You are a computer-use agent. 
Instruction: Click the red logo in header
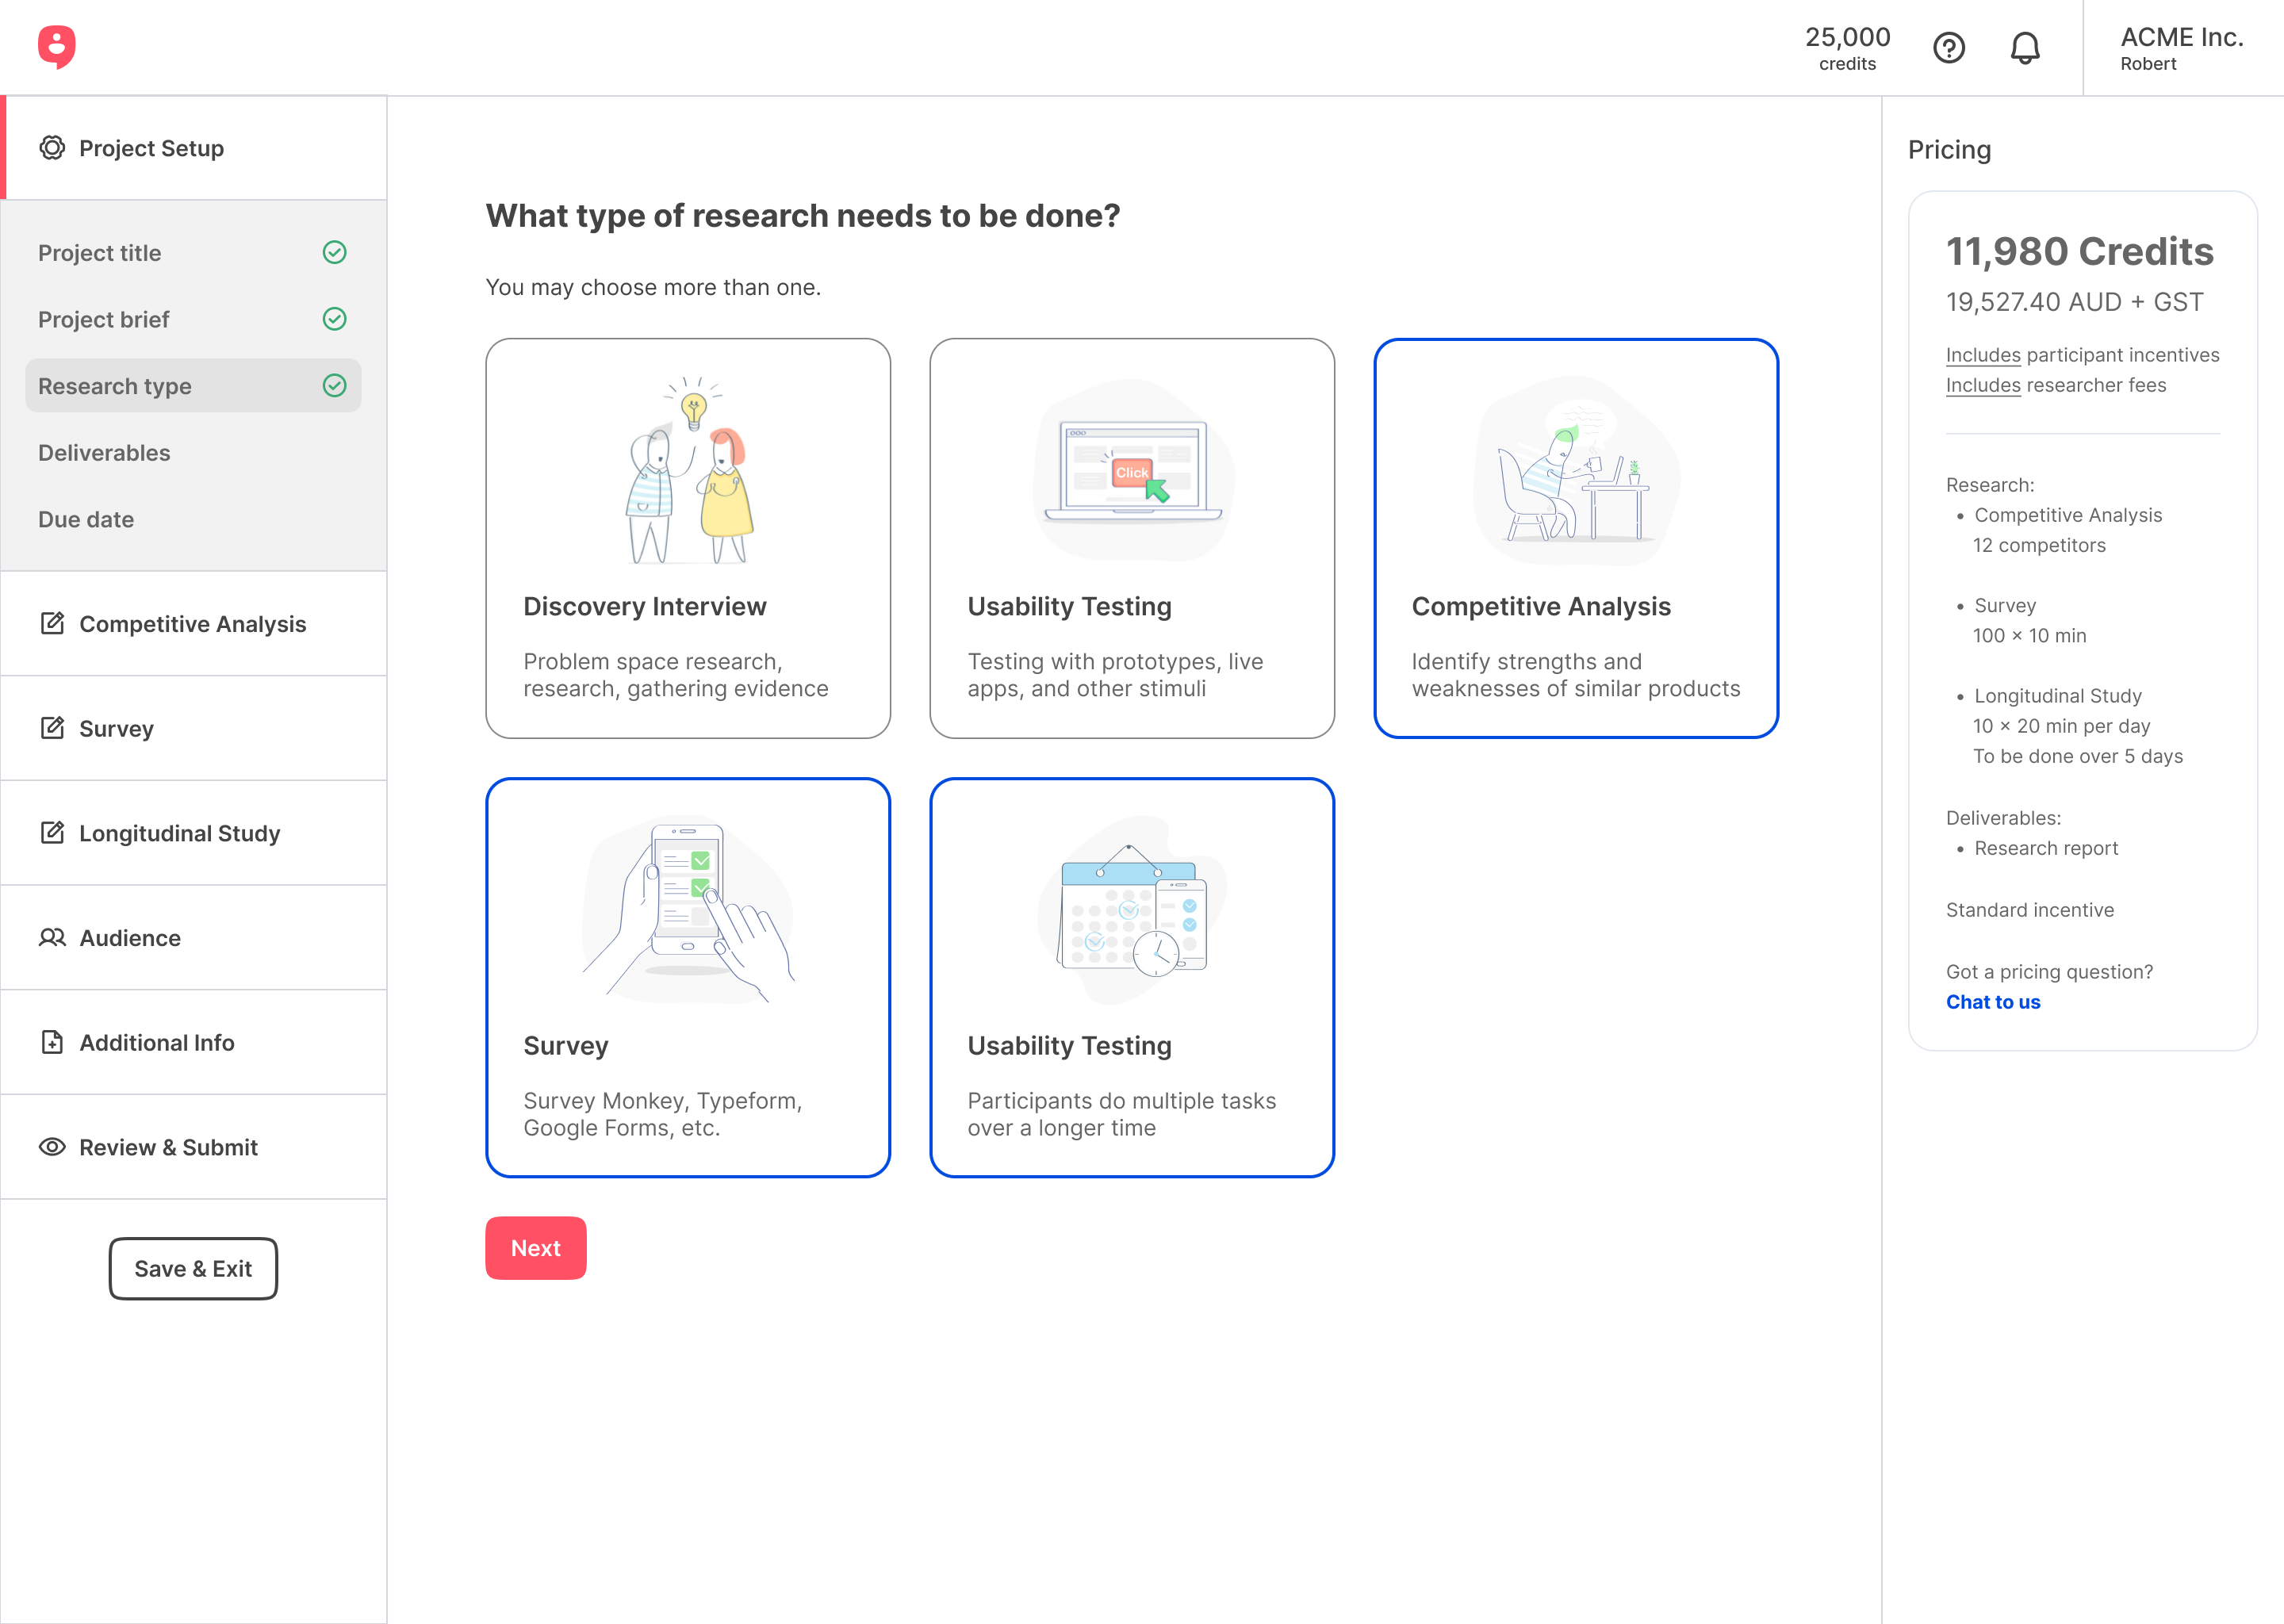[57, 47]
